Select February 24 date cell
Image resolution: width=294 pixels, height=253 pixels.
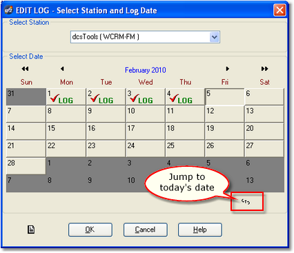tap(146, 149)
